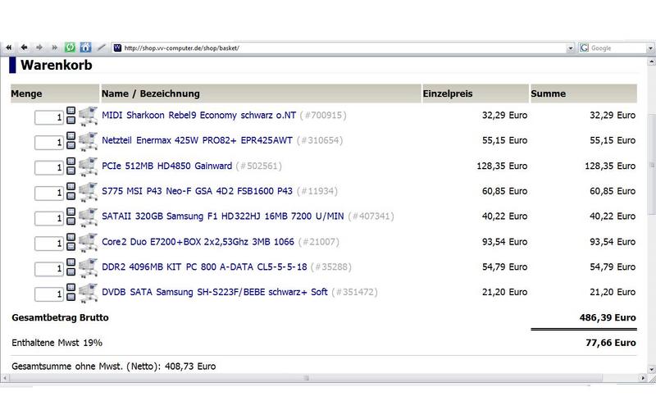Image resolution: width=656 pixels, height=410 pixels.
Task: Open Core2 Duo E7200+BOX product link
Action: pyautogui.click(x=198, y=241)
